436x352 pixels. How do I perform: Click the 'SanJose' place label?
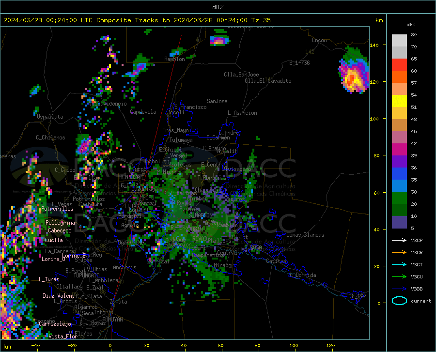point(217,101)
